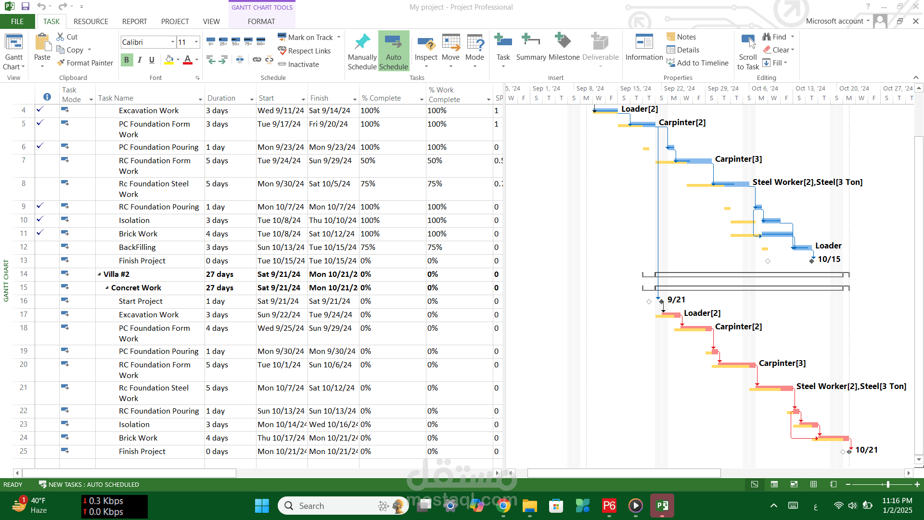Open task Notes

[x=681, y=37]
